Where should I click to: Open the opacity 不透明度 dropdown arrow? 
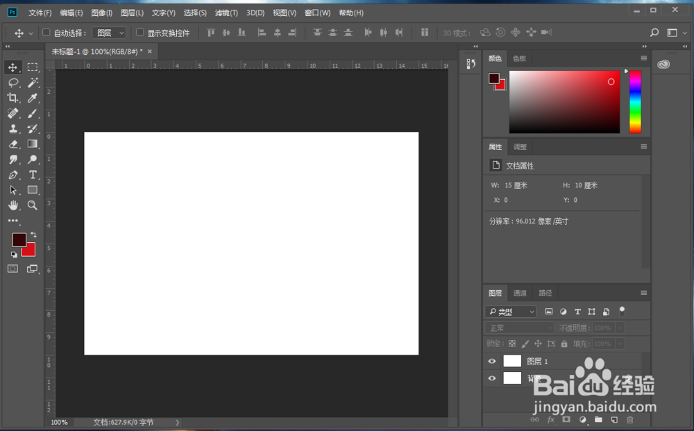(620, 328)
